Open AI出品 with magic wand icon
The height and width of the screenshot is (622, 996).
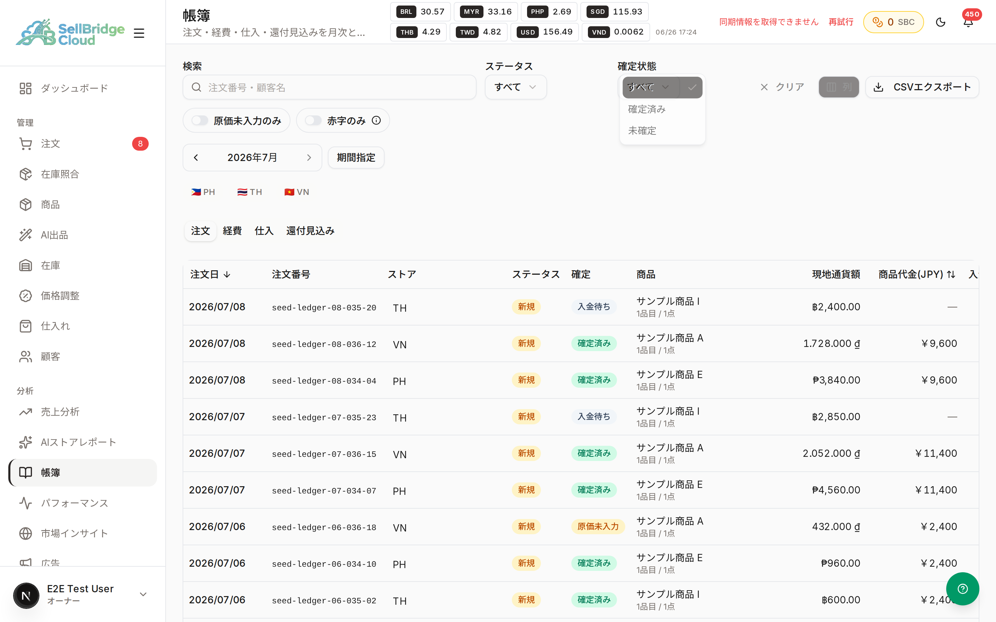coord(82,235)
